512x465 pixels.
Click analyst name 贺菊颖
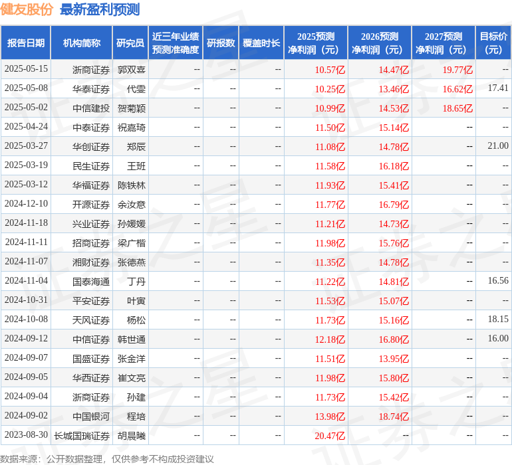point(131,108)
